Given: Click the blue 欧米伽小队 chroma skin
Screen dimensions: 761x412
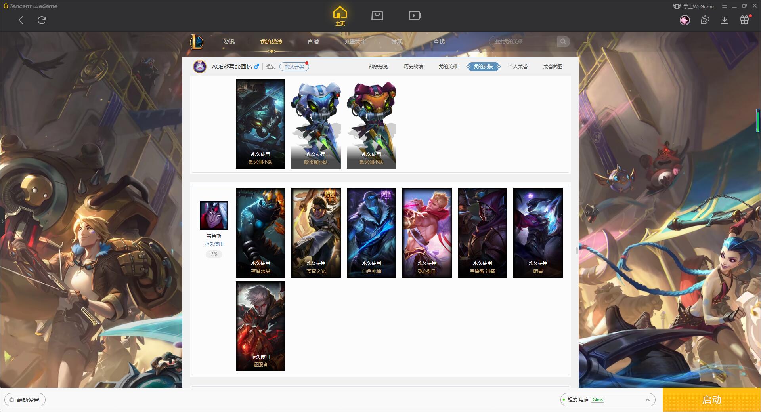Looking at the screenshot, I should pos(316,124).
